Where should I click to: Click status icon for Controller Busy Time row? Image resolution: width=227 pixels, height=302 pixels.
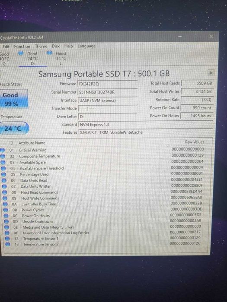point(6,204)
